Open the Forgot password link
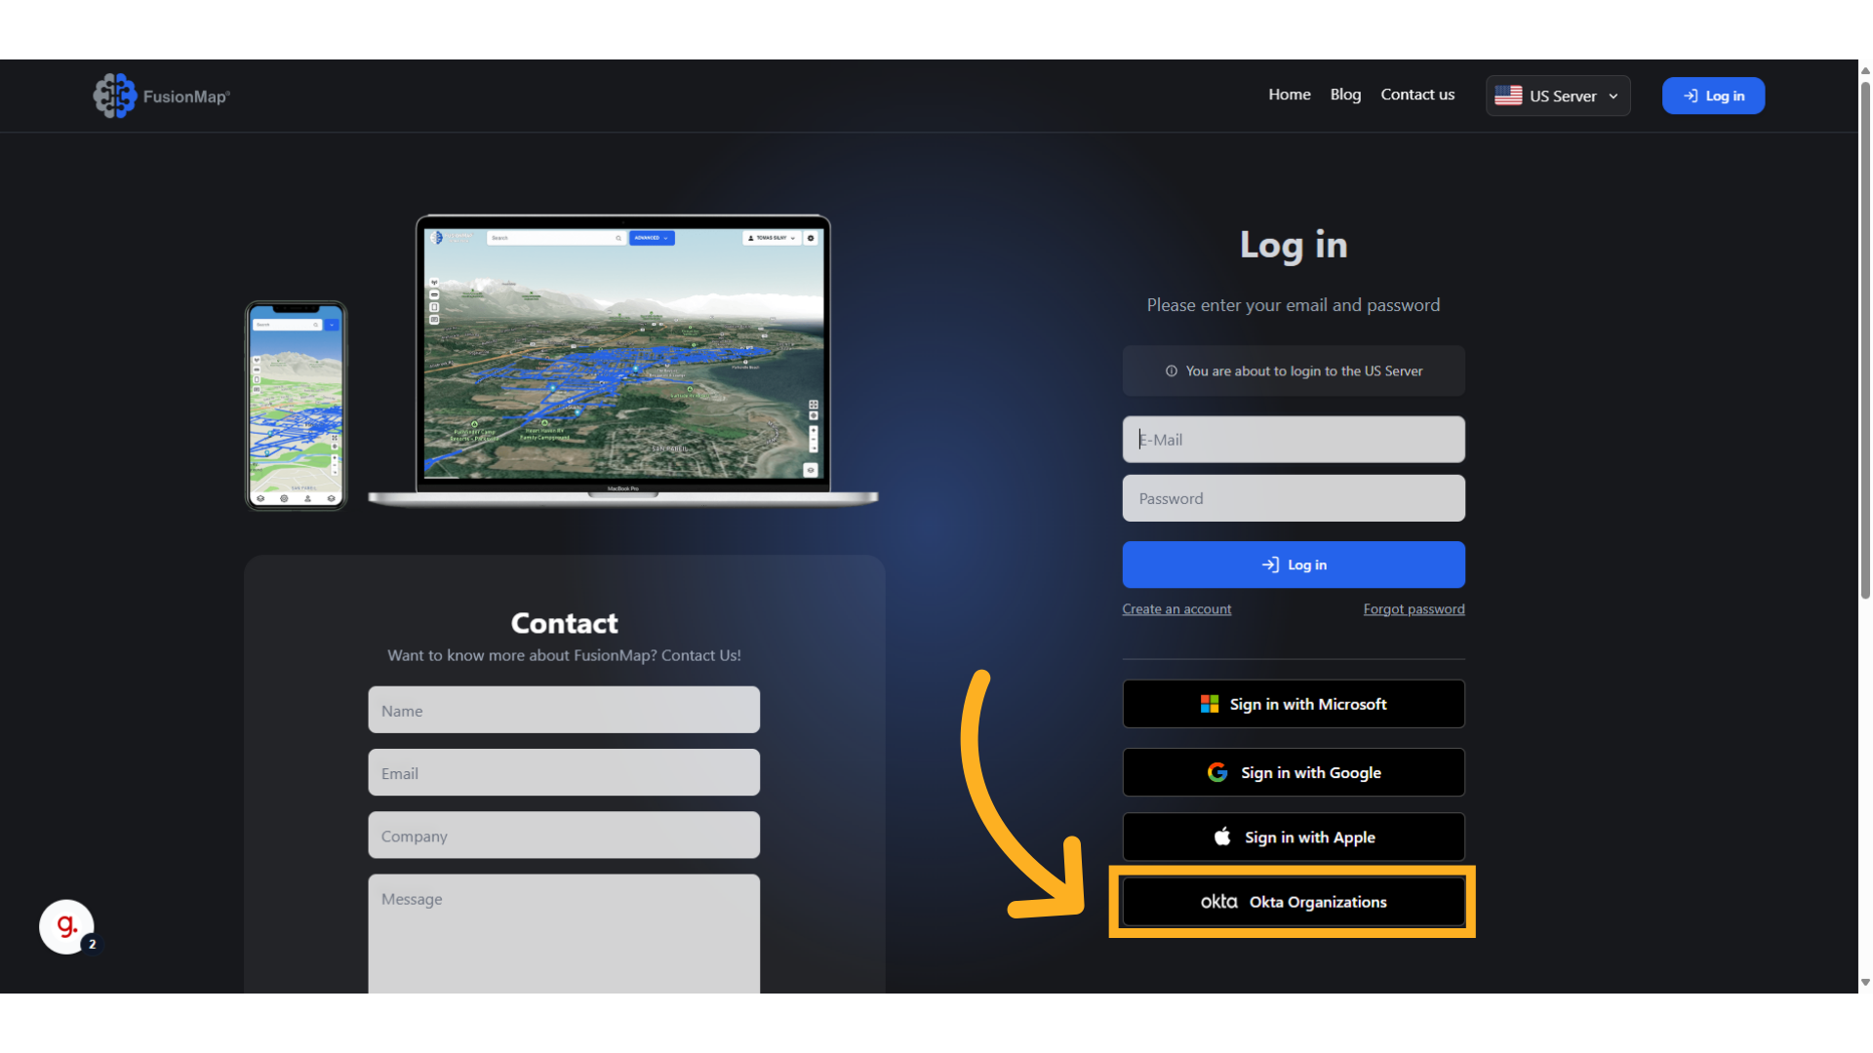The width and height of the screenshot is (1873, 1053). (x=1414, y=609)
